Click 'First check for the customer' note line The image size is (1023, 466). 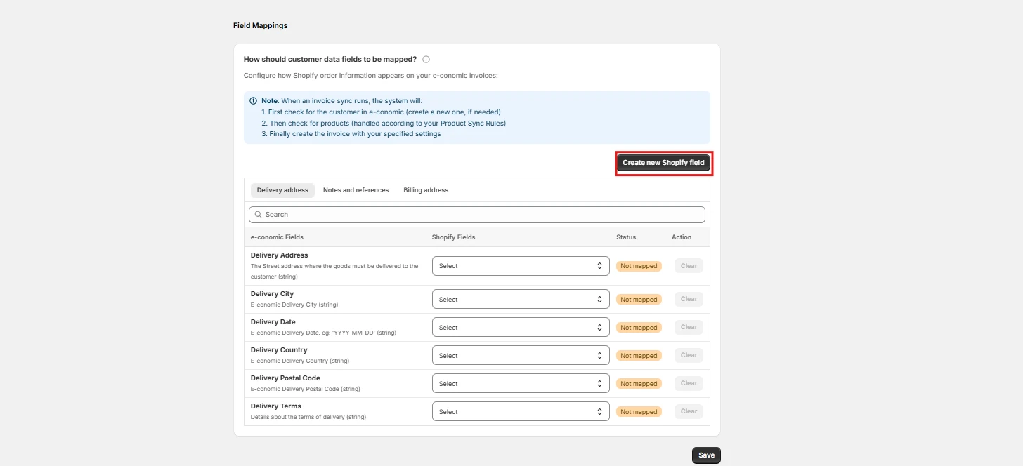point(381,112)
